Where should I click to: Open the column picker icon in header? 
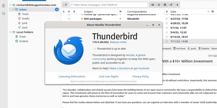coord(213,12)
